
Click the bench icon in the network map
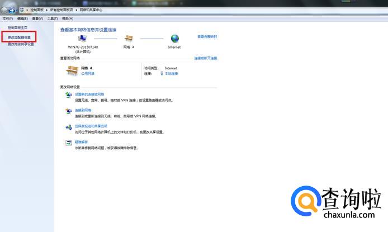point(129,39)
